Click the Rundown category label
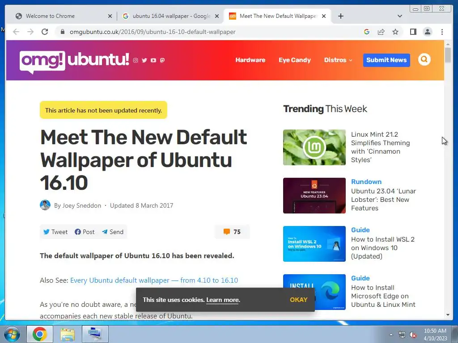Image resolution: width=458 pixels, height=343 pixels. pyautogui.click(x=366, y=182)
